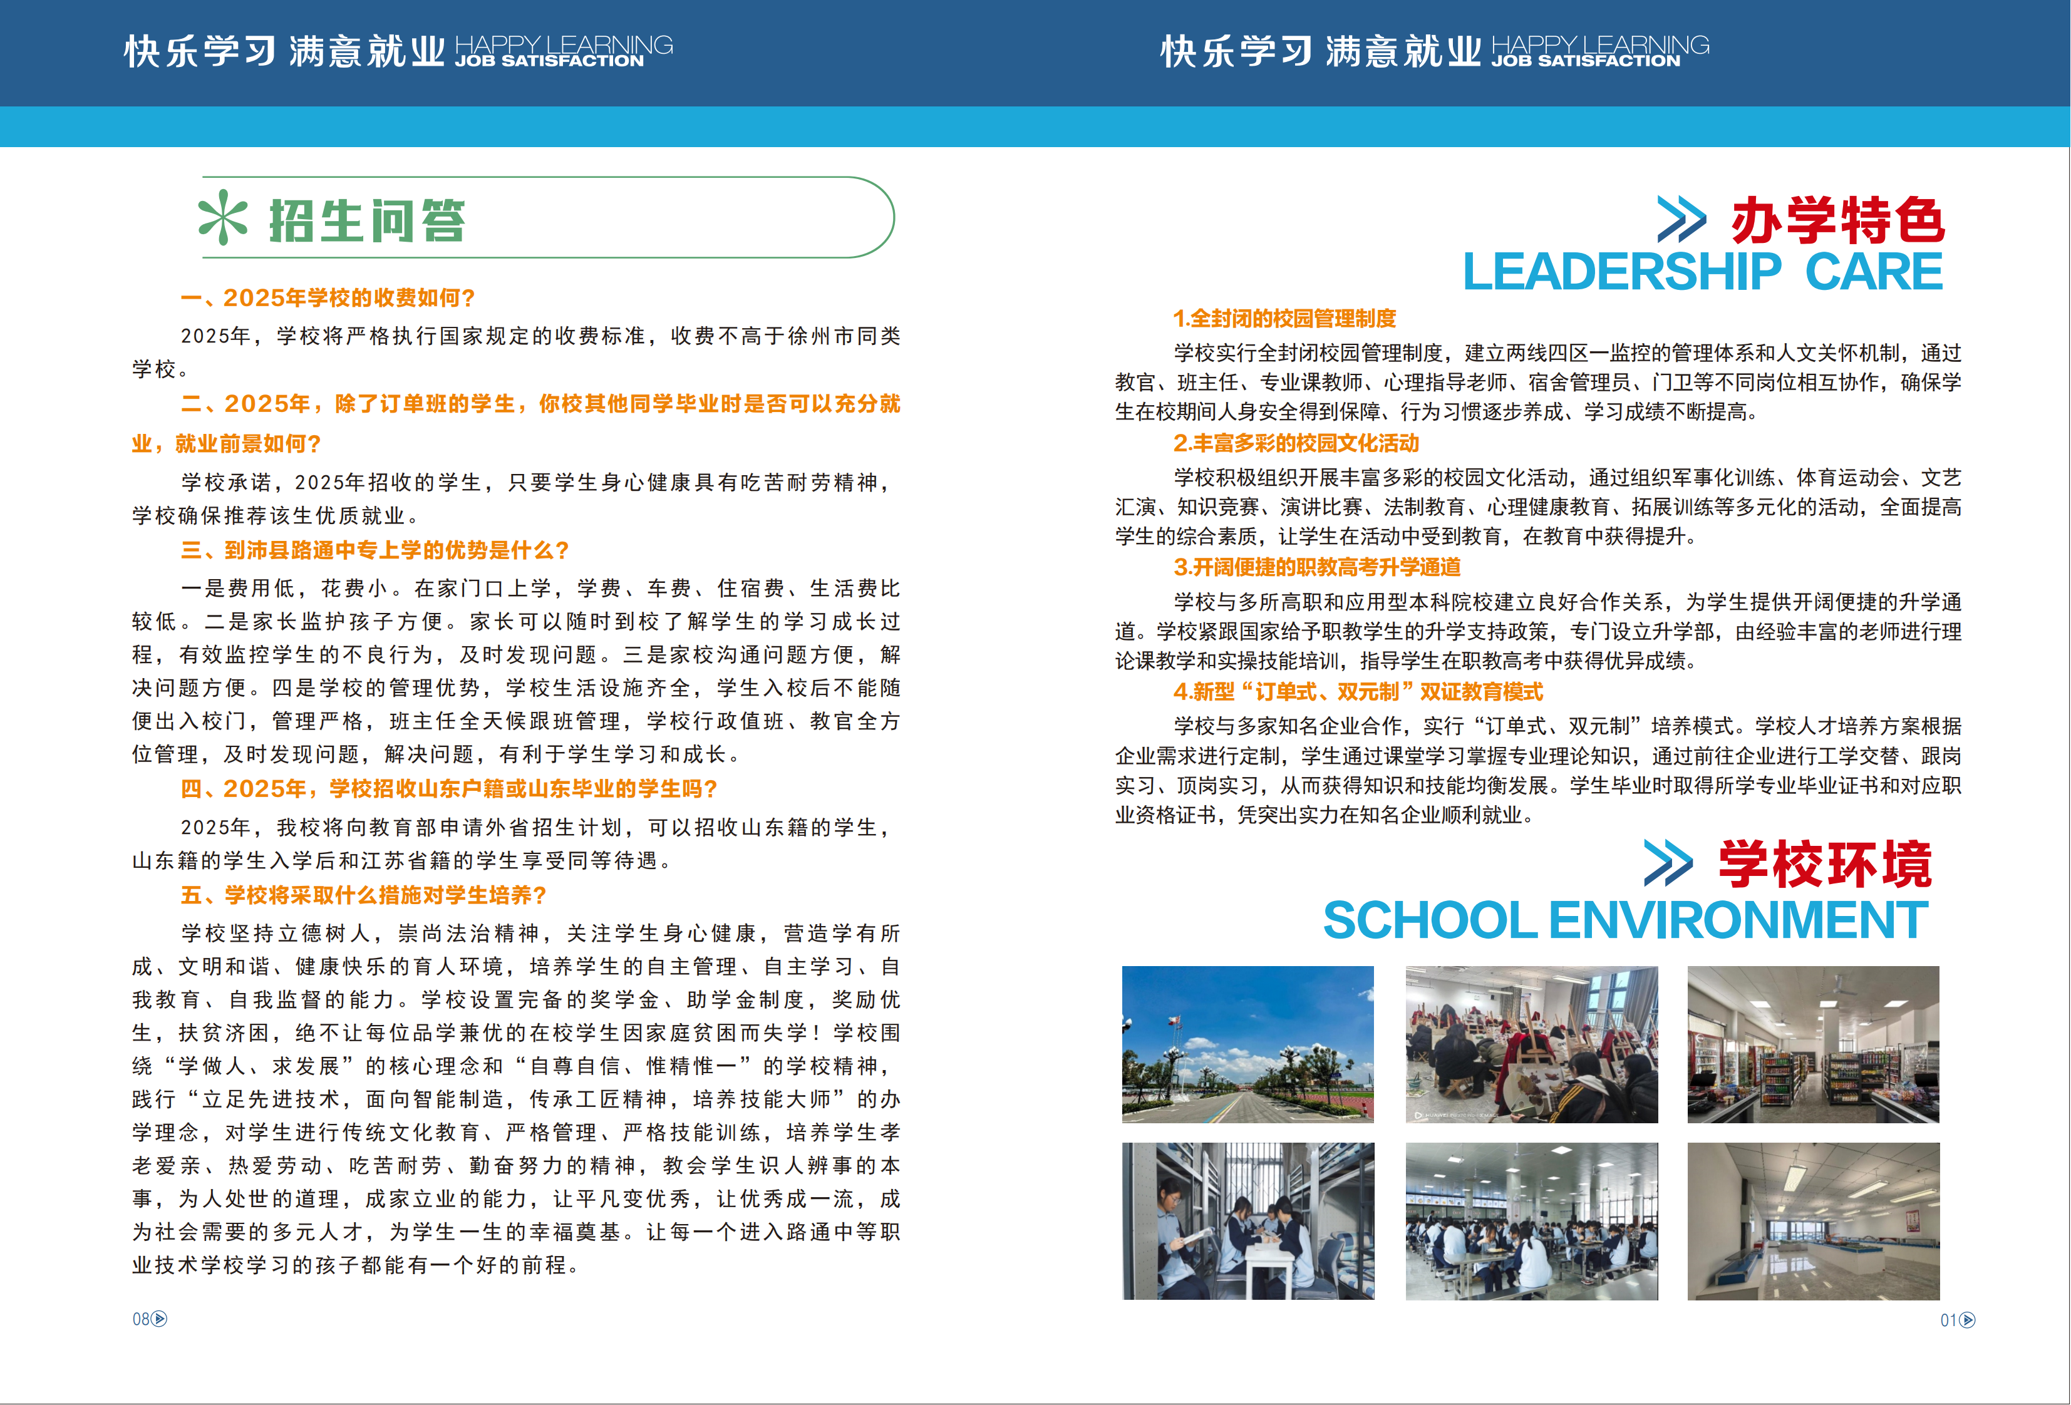2071x1405 pixels.
Task: Click HAPPY LEARNING text on the right header
Action: (1601, 44)
